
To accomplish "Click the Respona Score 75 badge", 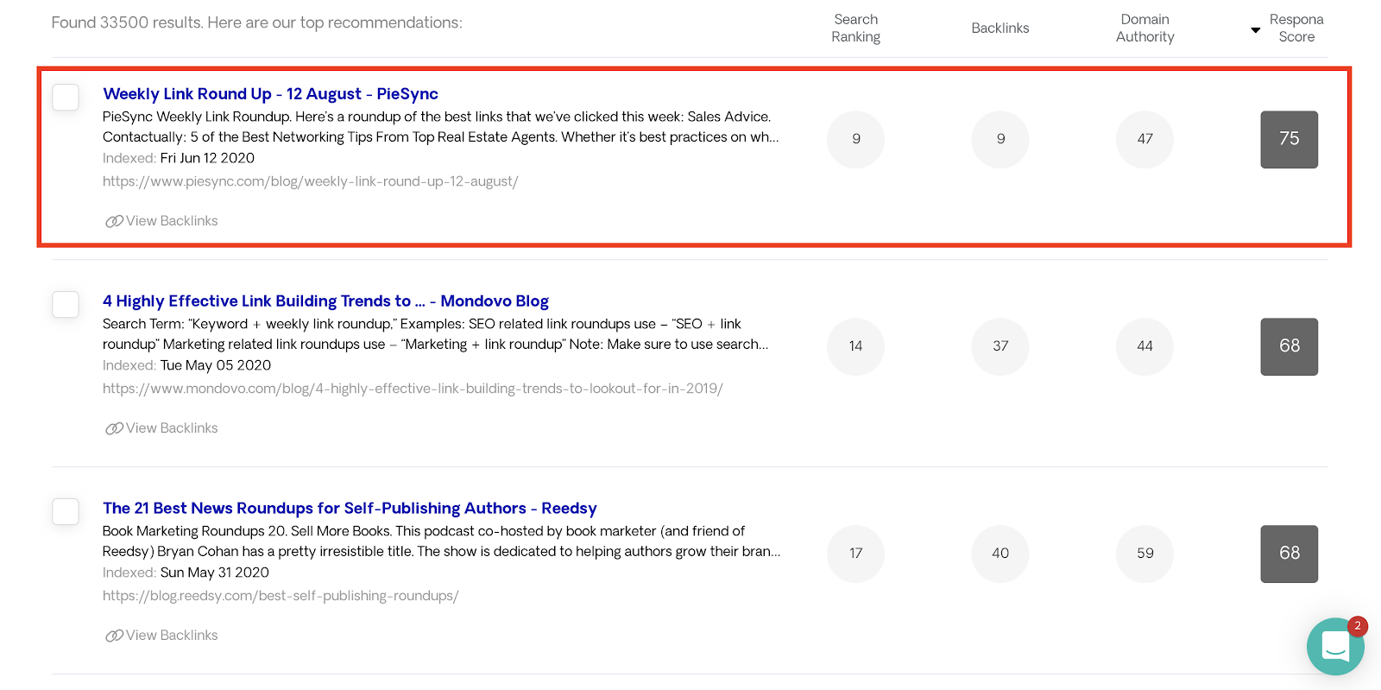I will (x=1289, y=139).
